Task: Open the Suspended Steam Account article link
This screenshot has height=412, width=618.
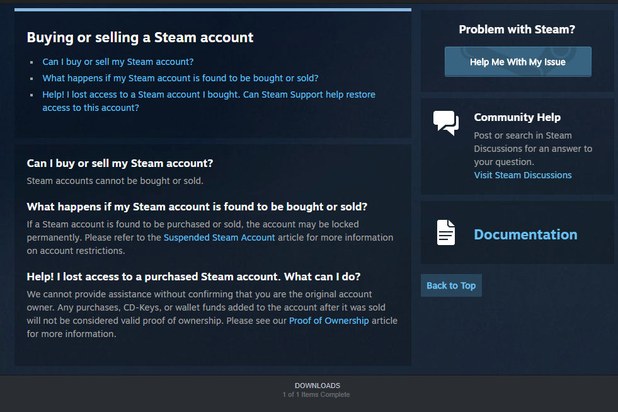Action: click(x=219, y=237)
